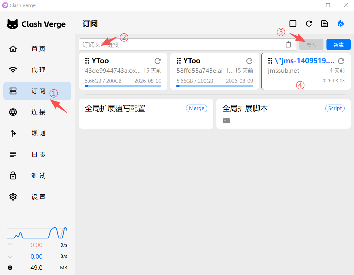The image size is (354, 275).
Task: Click the Clash Verge cat logo
Action: point(12,24)
